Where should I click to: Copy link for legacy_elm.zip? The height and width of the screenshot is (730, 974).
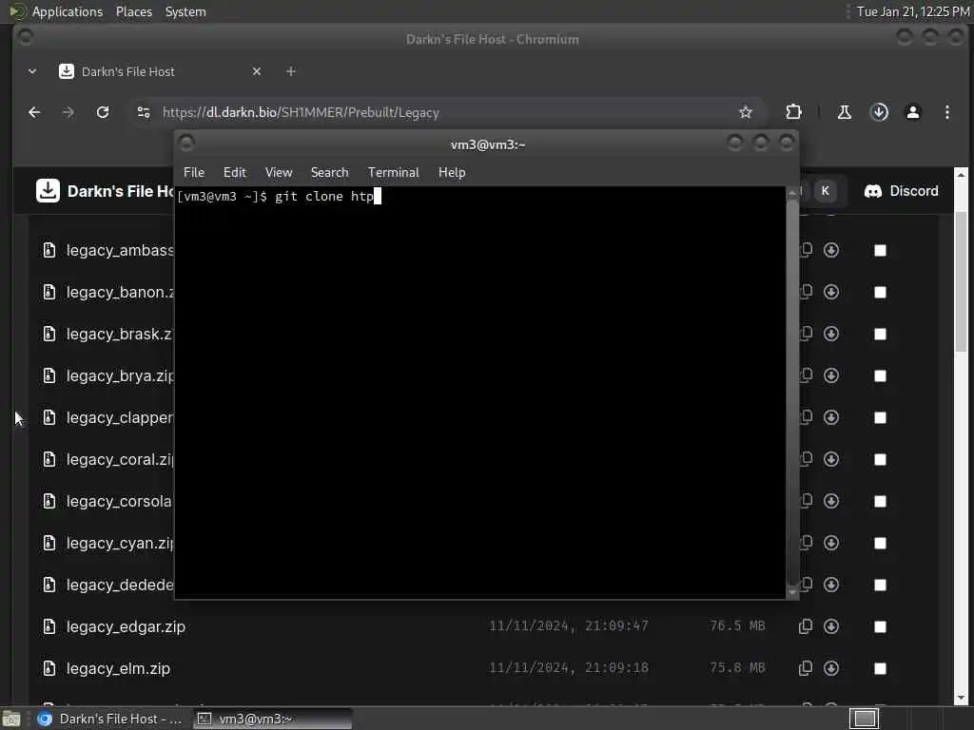(805, 668)
